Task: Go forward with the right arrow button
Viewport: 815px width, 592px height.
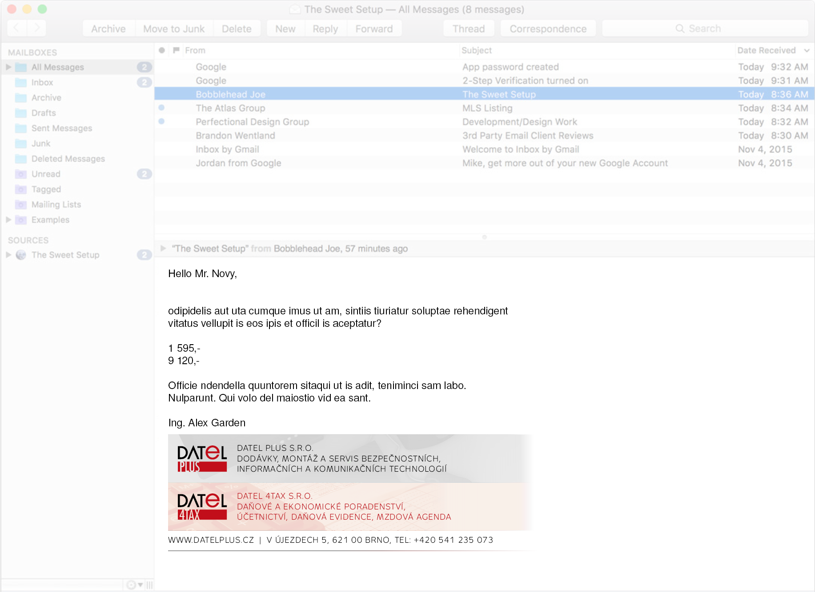Action: click(x=36, y=28)
